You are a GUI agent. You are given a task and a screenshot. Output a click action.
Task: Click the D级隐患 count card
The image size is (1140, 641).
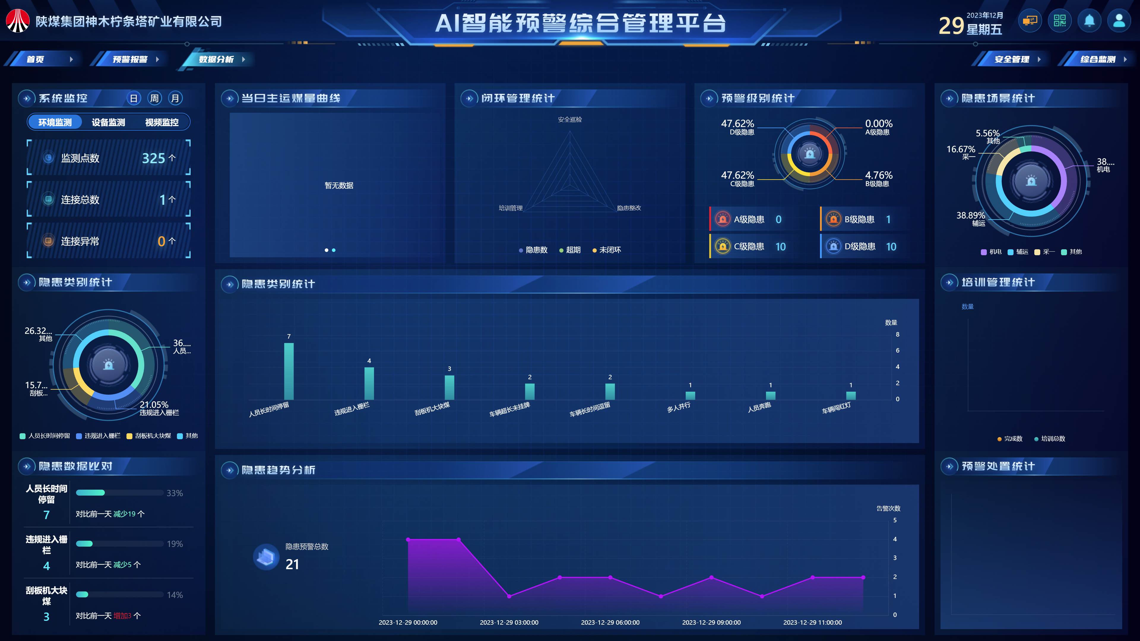870,246
